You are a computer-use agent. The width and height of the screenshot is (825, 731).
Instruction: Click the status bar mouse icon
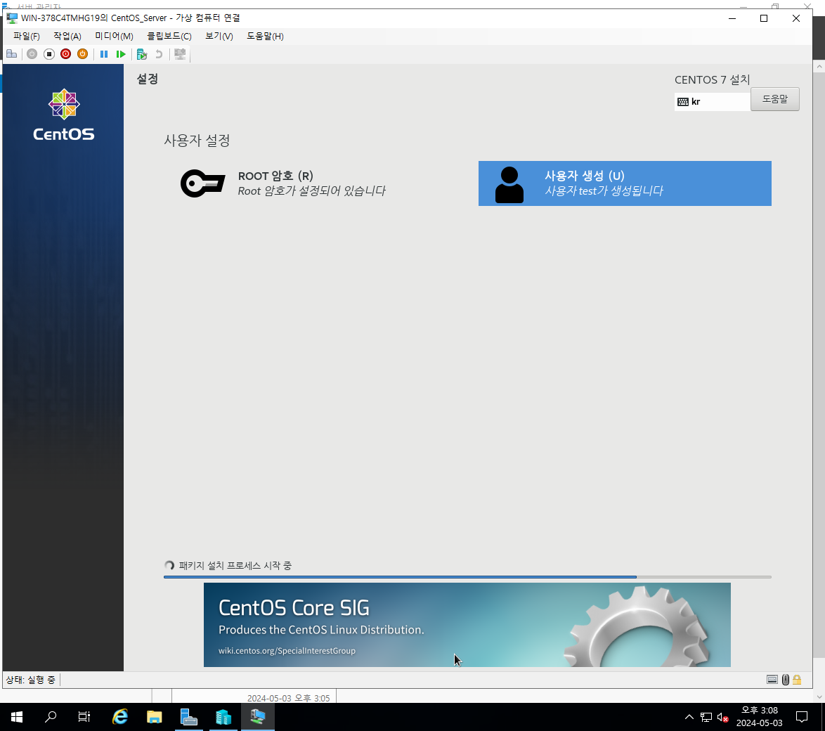point(785,680)
